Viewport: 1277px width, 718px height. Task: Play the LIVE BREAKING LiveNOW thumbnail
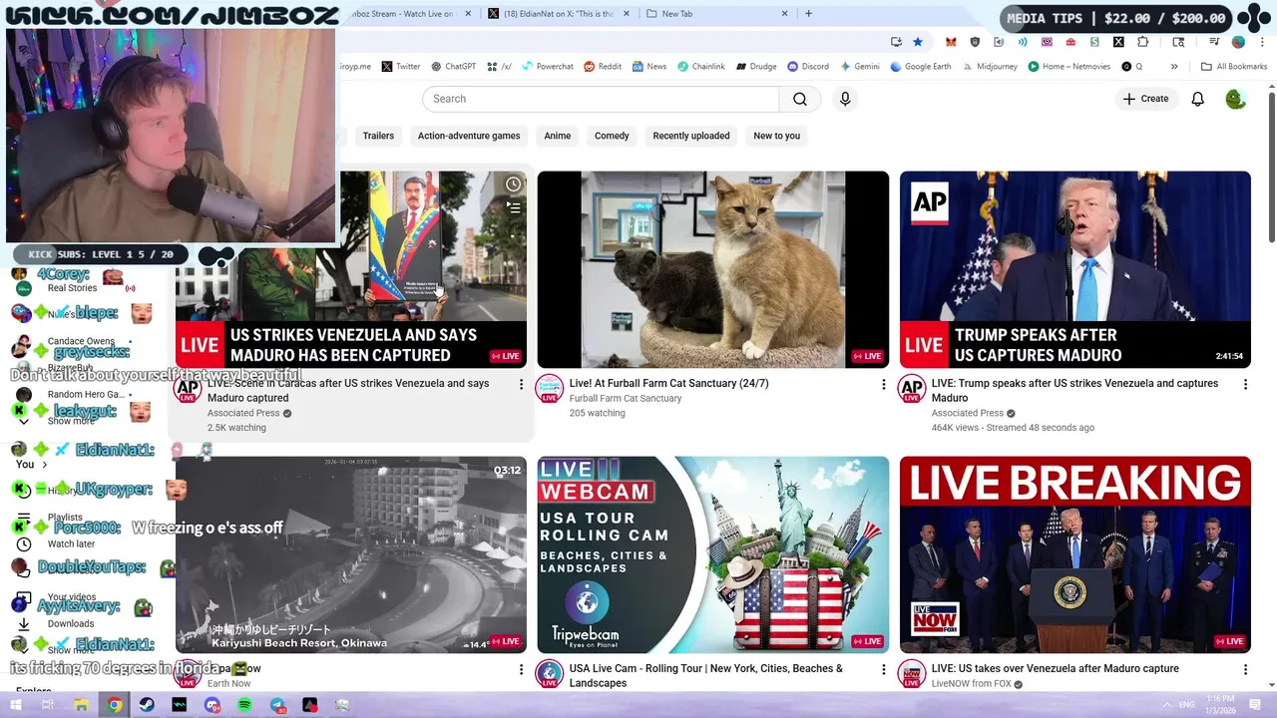coord(1075,554)
